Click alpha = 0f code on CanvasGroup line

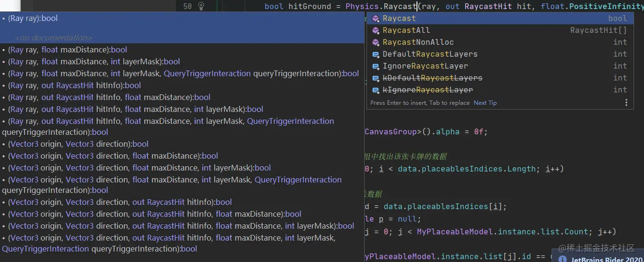pyautogui.click(x=462, y=131)
